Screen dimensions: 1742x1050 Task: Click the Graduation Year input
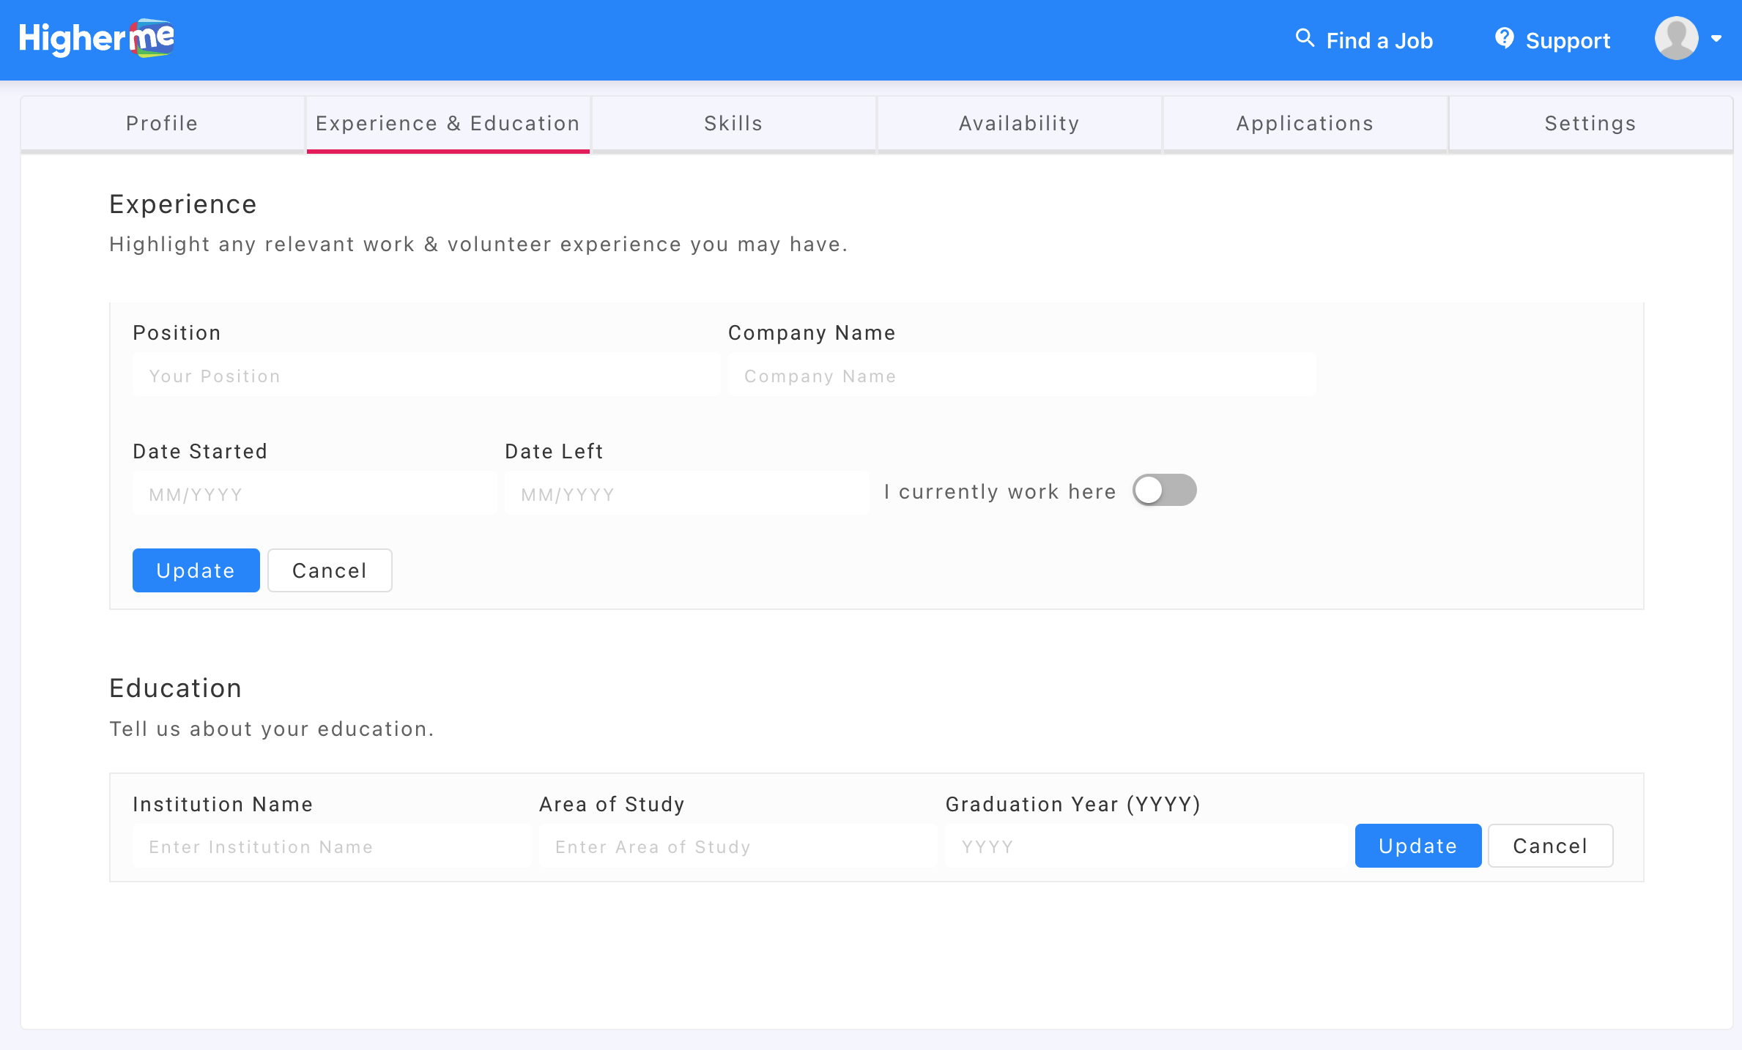coord(1145,846)
